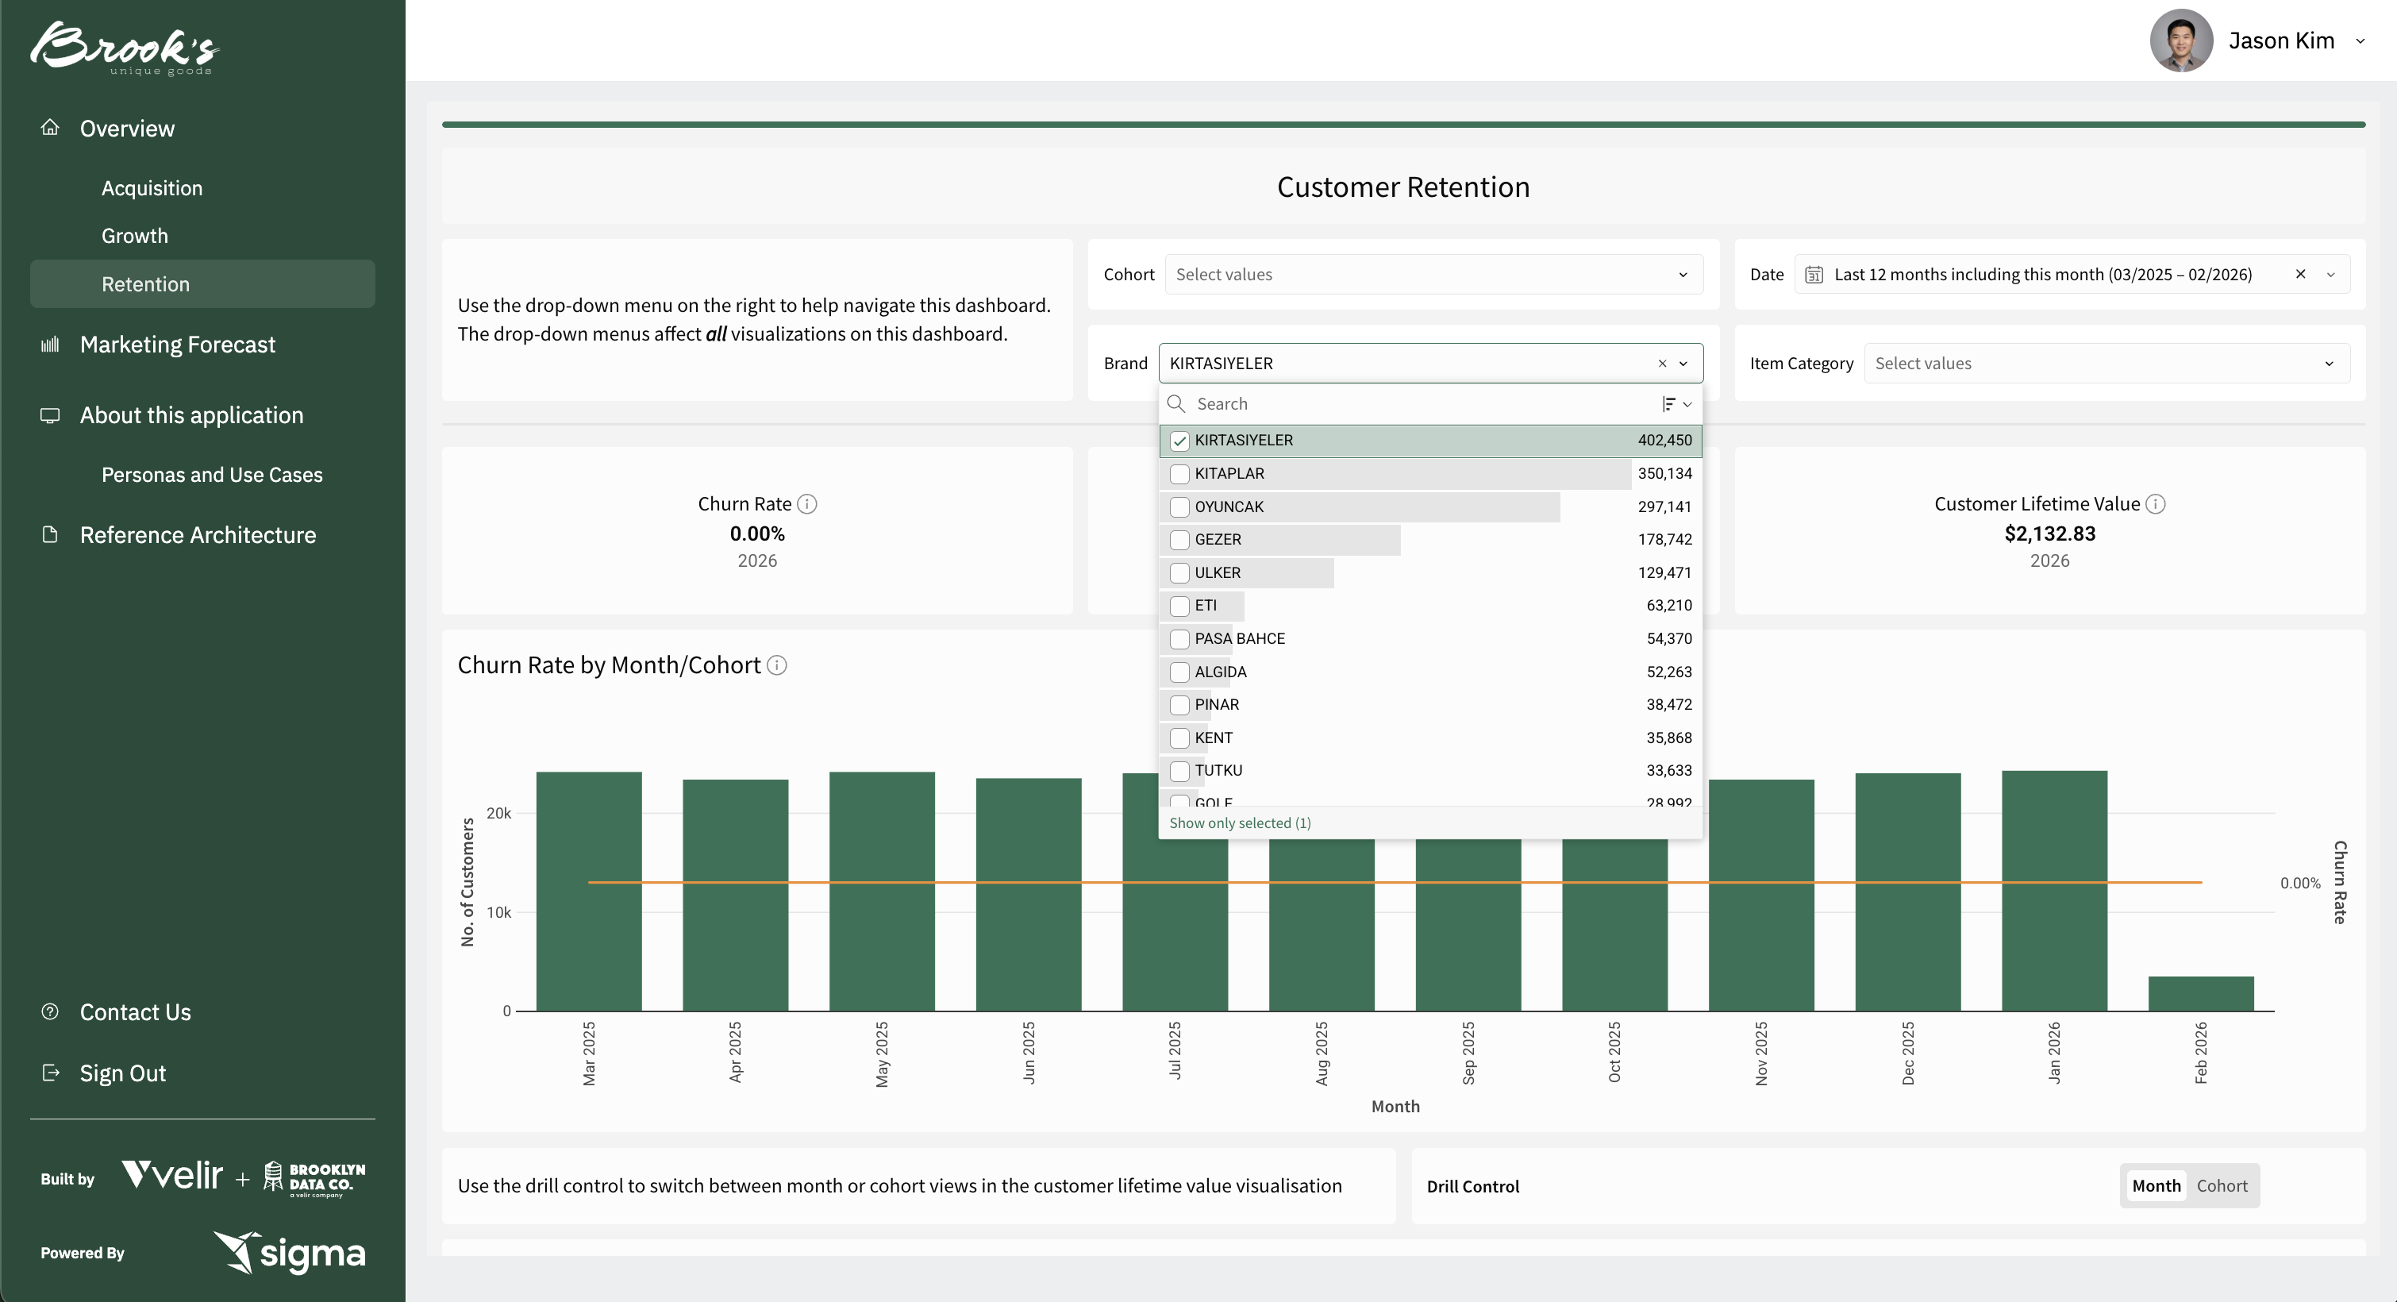The image size is (2397, 1302).
Task: Check the PASA BAHCE brand checkbox
Action: coord(1179,638)
